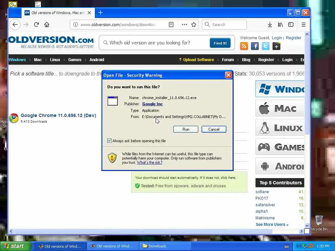Viewport: 335px width, 251px height.
Task: Open contributor PKO17 profile
Action: 262,198
